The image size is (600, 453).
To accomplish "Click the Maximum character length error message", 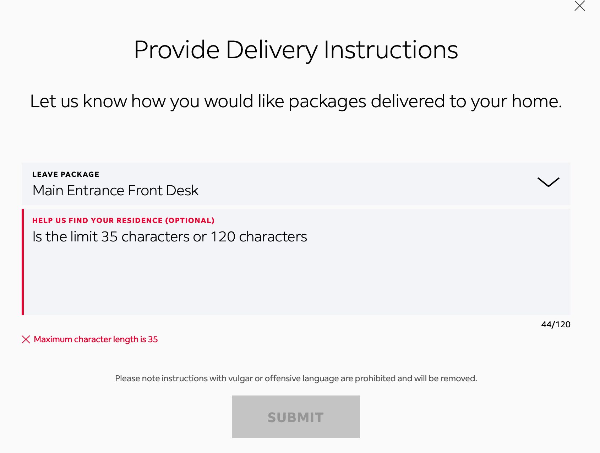I will point(96,339).
